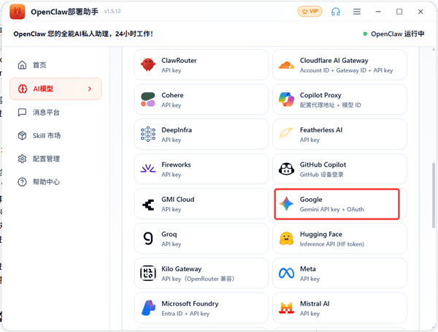The height and width of the screenshot is (332, 438).
Task: Open 帮助中心 help center in sidebar
Action: [55, 182]
